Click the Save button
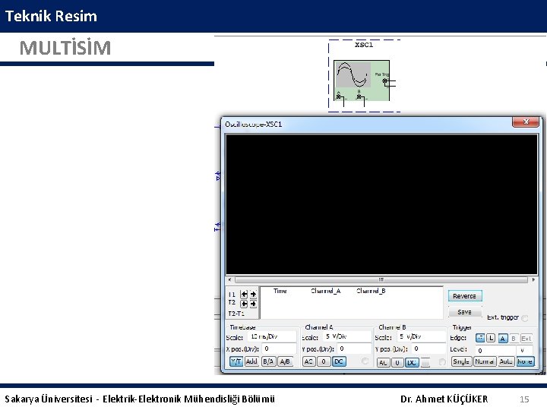The width and height of the screenshot is (547, 410). pyautogui.click(x=465, y=312)
